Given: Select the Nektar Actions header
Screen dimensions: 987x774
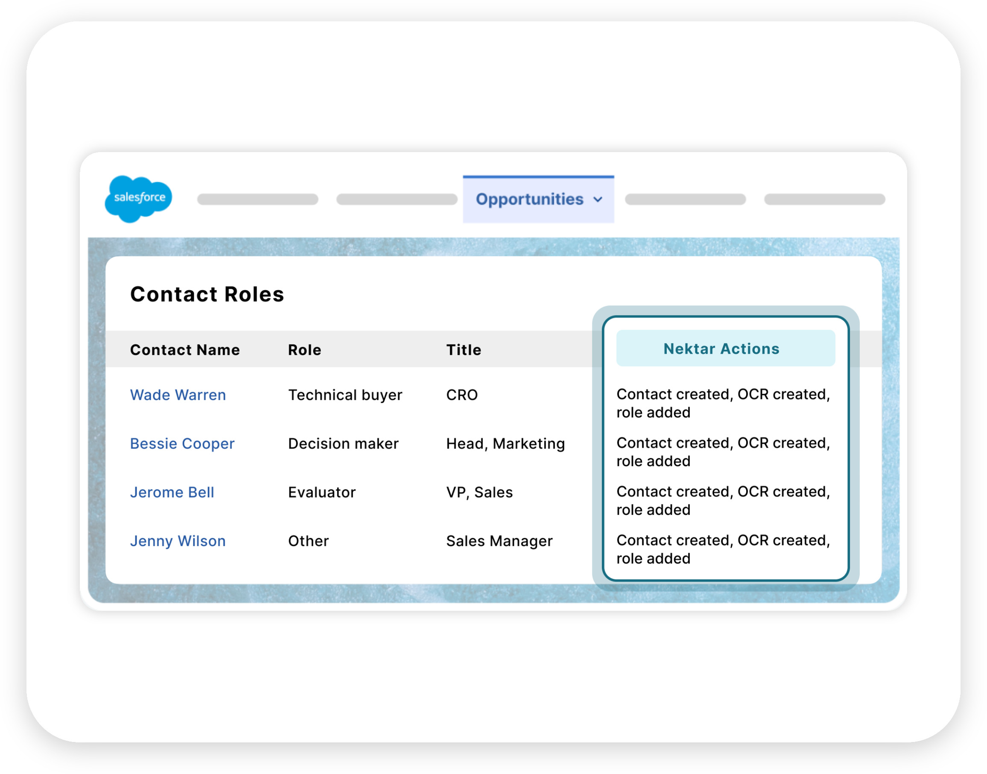Looking at the screenshot, I should pyautogui.click(x=725, y=348).
